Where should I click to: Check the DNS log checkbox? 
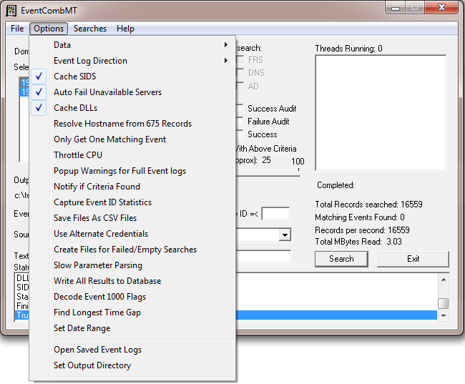[x=240, y=72]
